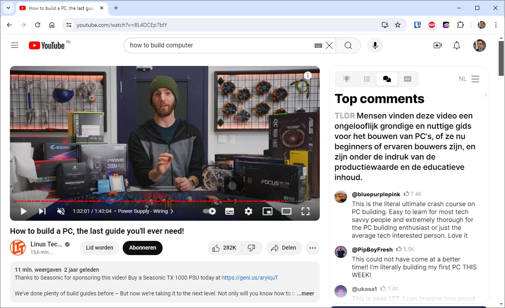
Task: Open the Adblock Plus extension
Action: pyautogui.click(x=431, y=25)
